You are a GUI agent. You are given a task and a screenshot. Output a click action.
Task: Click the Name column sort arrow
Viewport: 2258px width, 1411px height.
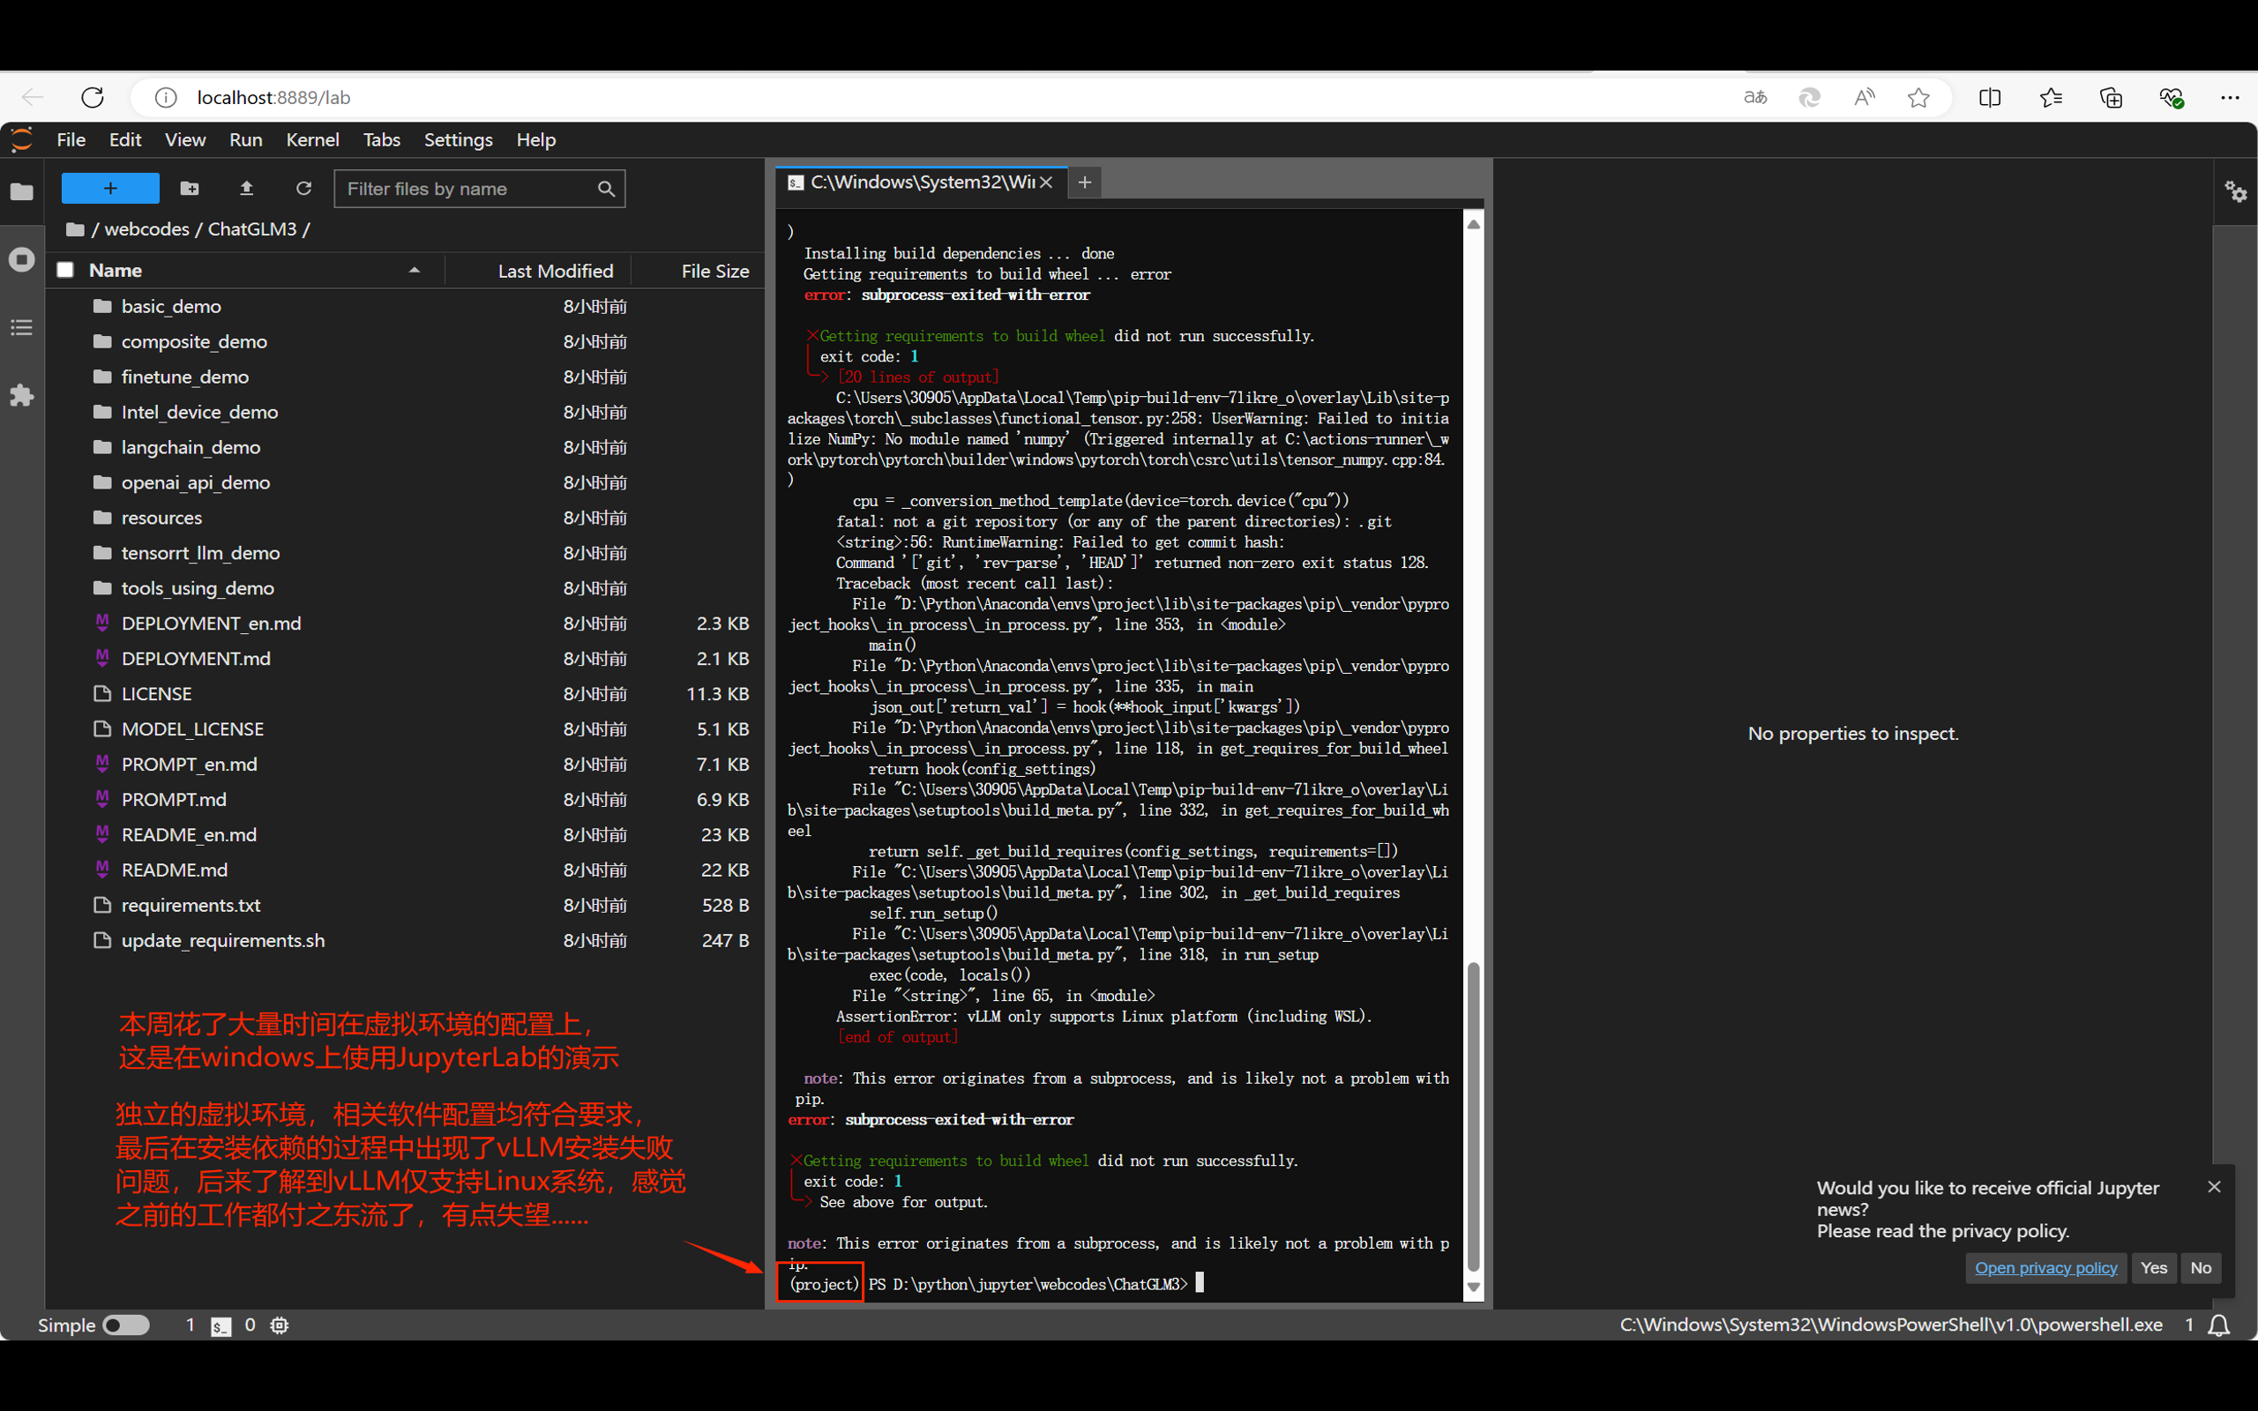(415, 271)
